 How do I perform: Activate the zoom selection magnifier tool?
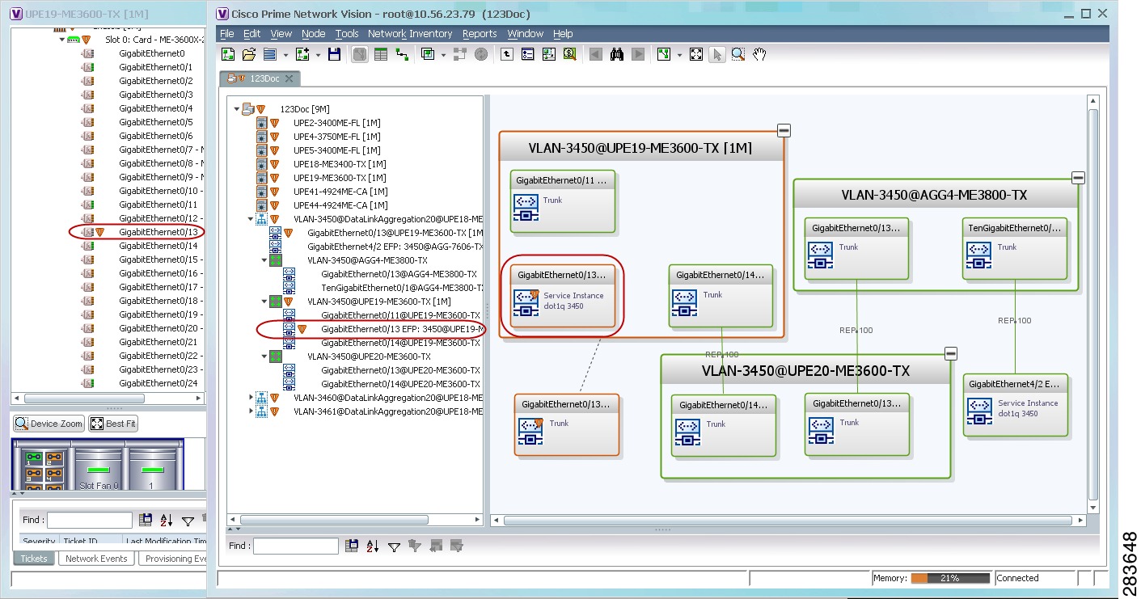(737, 54)
